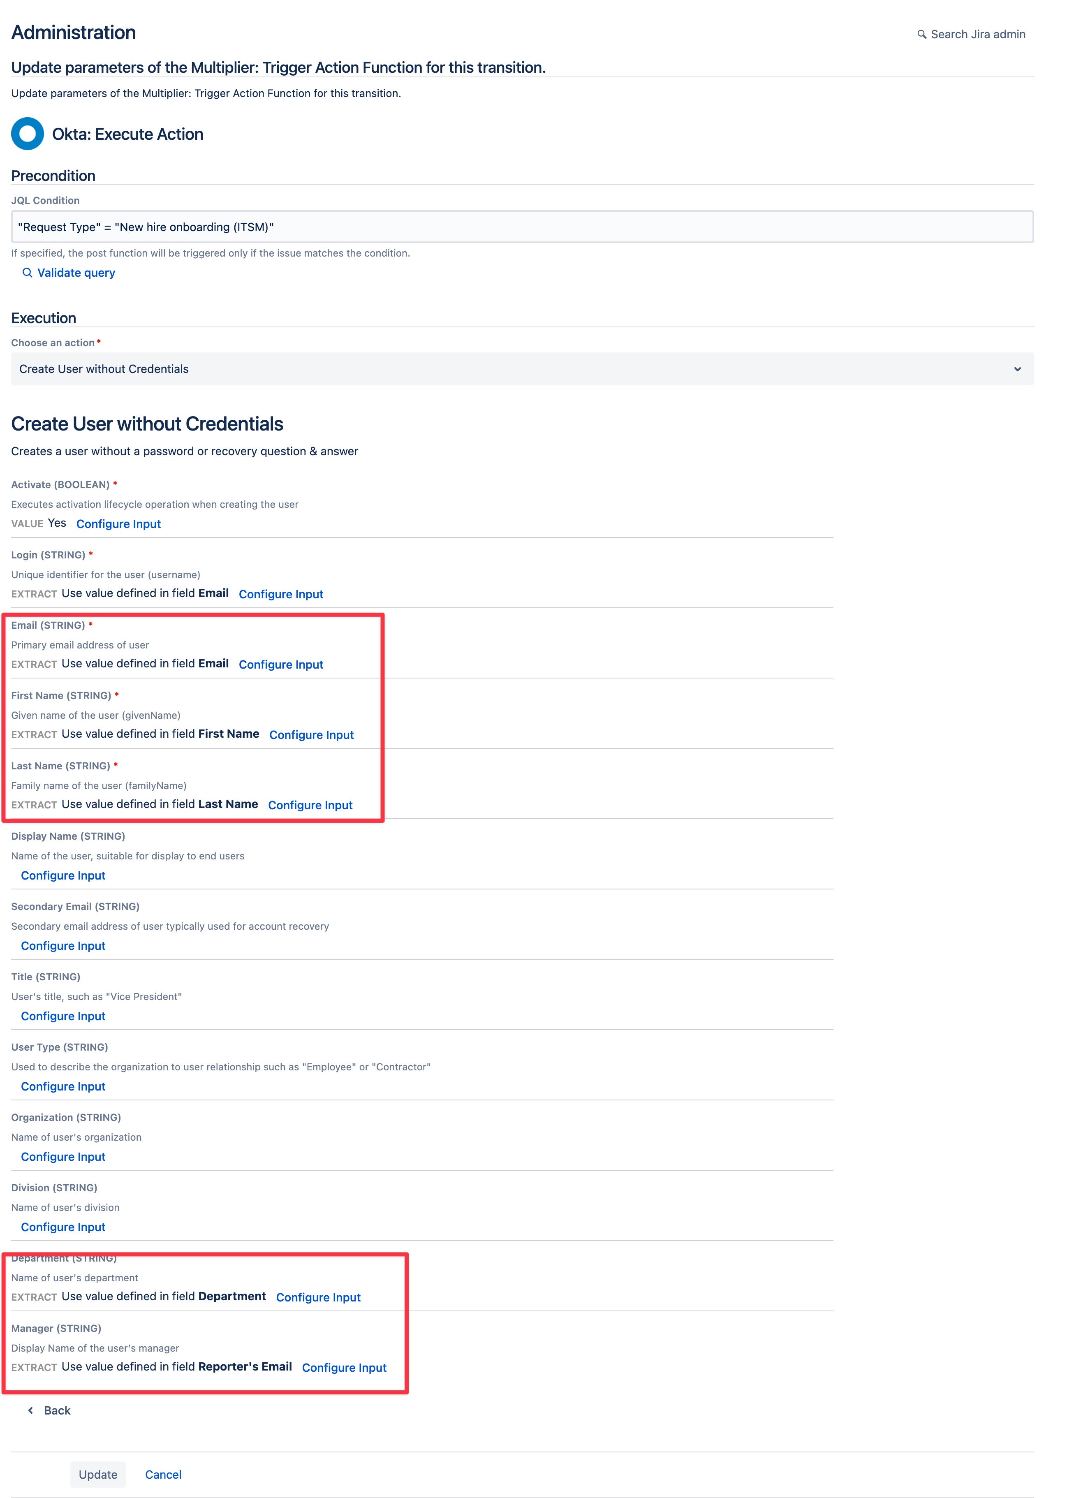The image size is (1067, 1498).
Task: Edit the JQL Condition input field
Action: (522, 227)
